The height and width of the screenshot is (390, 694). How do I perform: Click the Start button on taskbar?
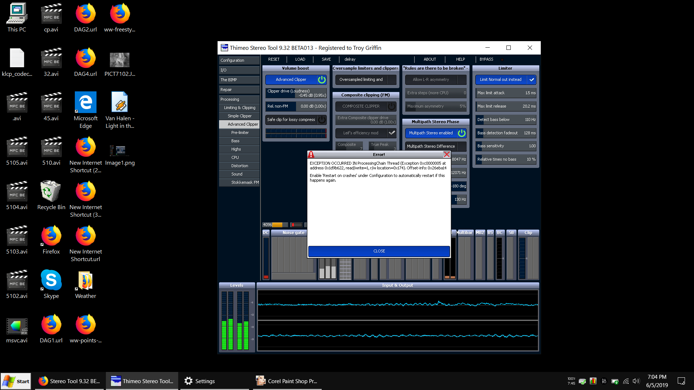pyautogui.click(x=16, y=381)
